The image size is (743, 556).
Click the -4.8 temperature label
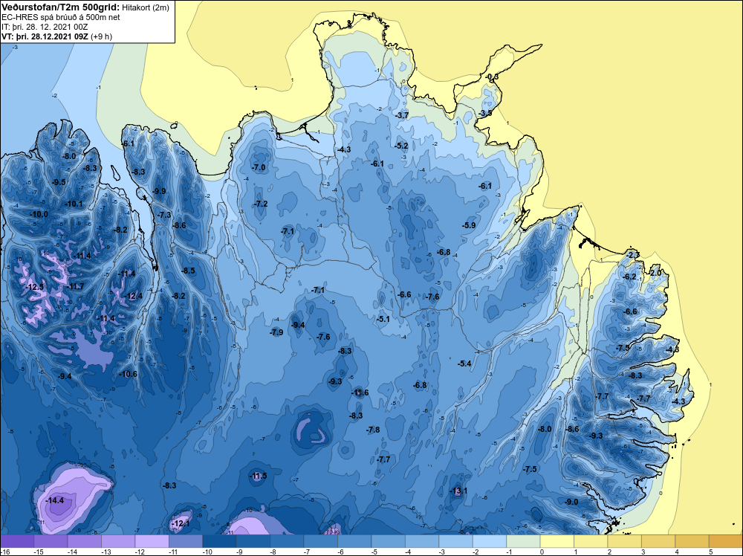pos(672,349)
